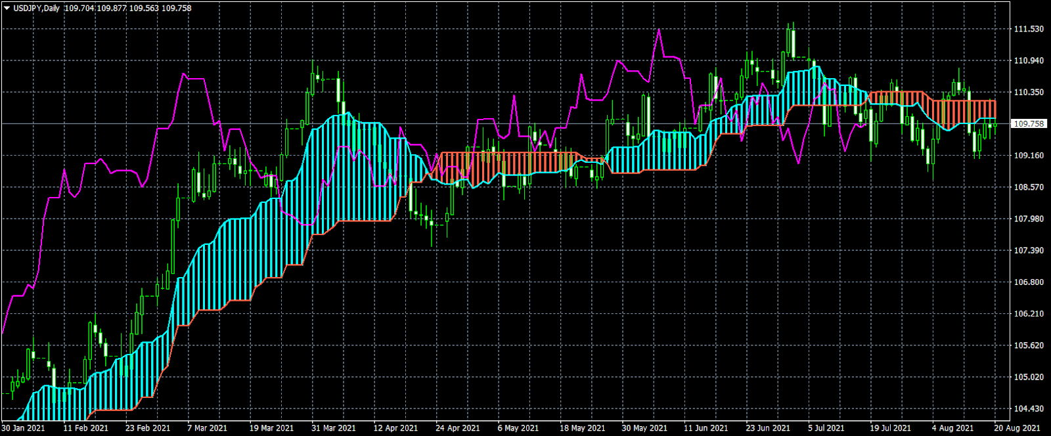Click the 6 May 2021 date label
The width and height of the screenshot is (1051, 436).
pos(518,428)
